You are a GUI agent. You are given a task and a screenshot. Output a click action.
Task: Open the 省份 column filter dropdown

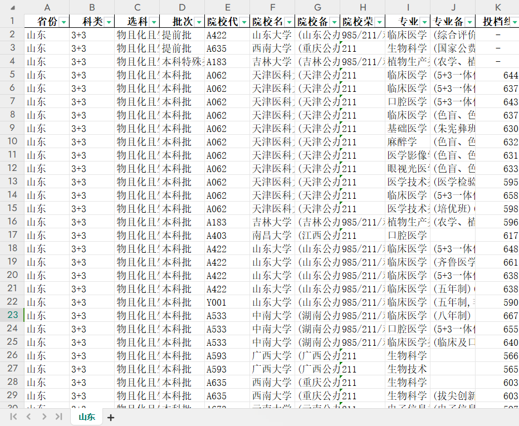pyautogui.click(x=64, y=21)
